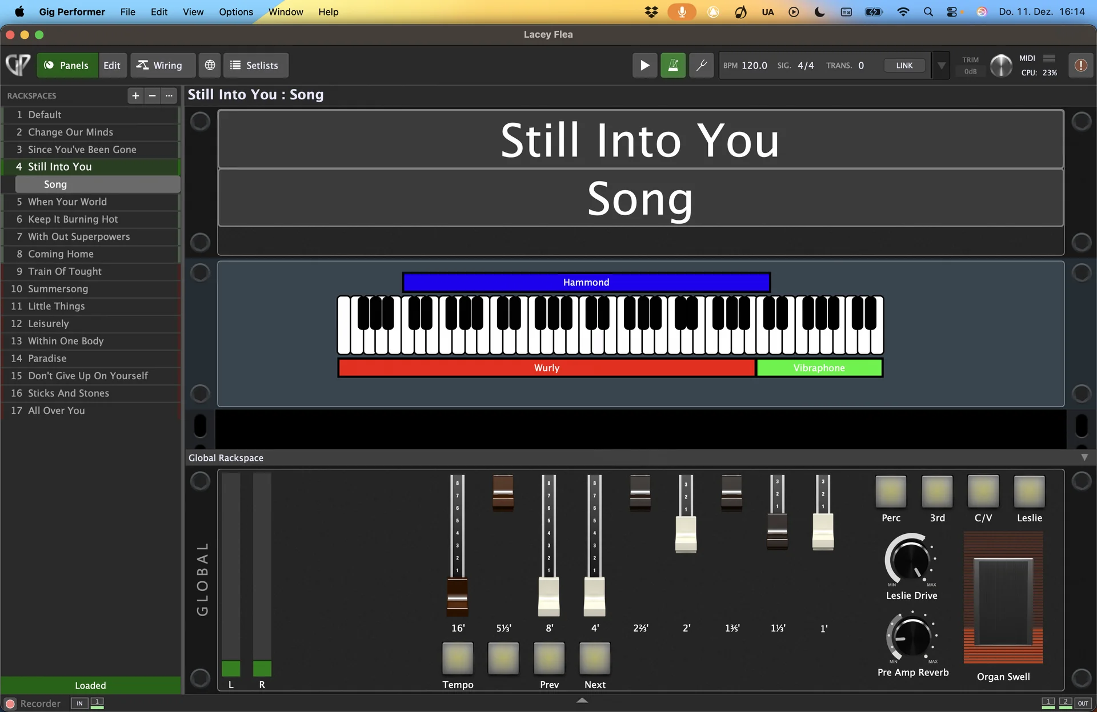Click the LINK button
The image size is (1097, 712).
[x=904, y=65]
